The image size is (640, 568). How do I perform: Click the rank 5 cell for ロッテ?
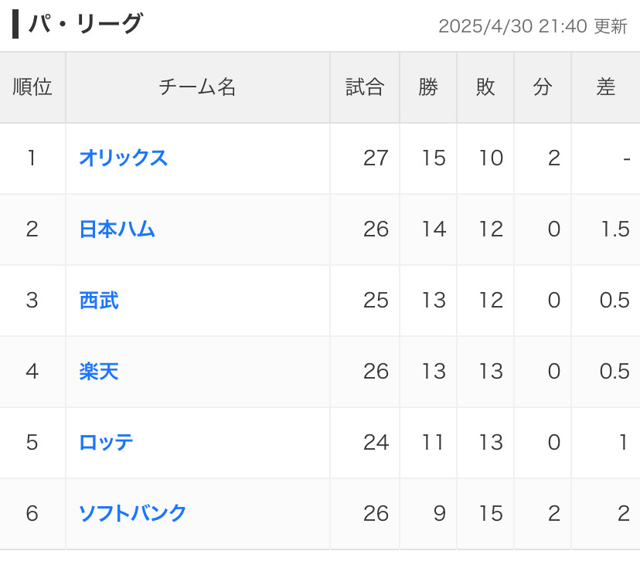[32, 443]
